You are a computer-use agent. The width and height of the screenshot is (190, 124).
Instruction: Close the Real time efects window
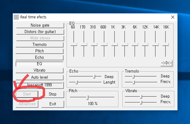[173, 17]
